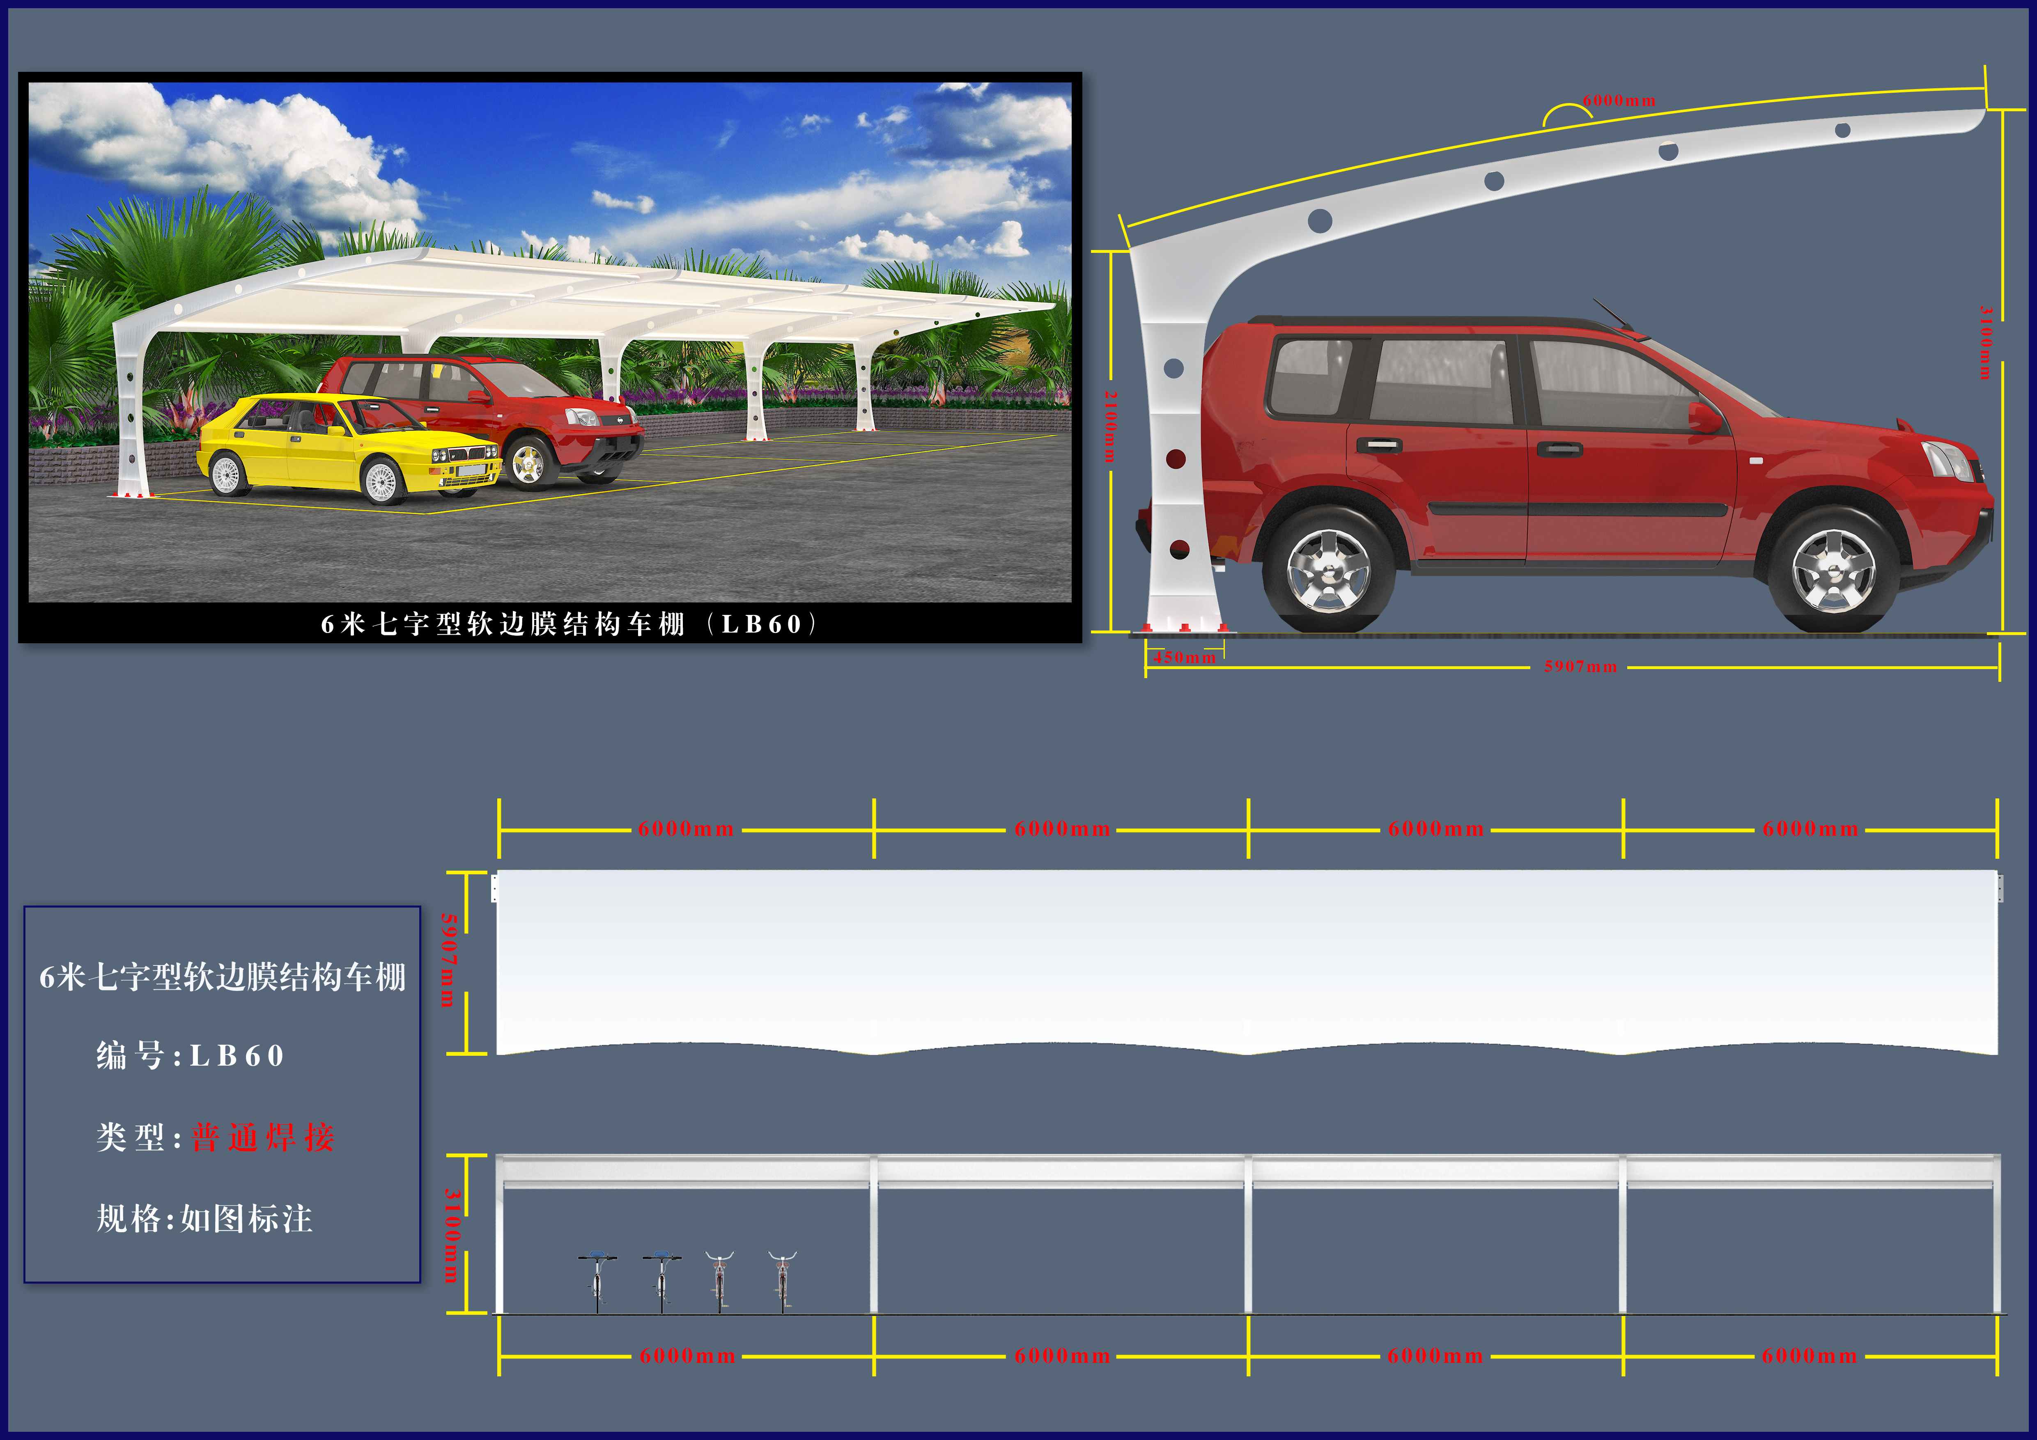Screen dimensions: 2037x1440
Task: Click the leftmost blue bicycle icon
Action: click(x=597, y=1281)
